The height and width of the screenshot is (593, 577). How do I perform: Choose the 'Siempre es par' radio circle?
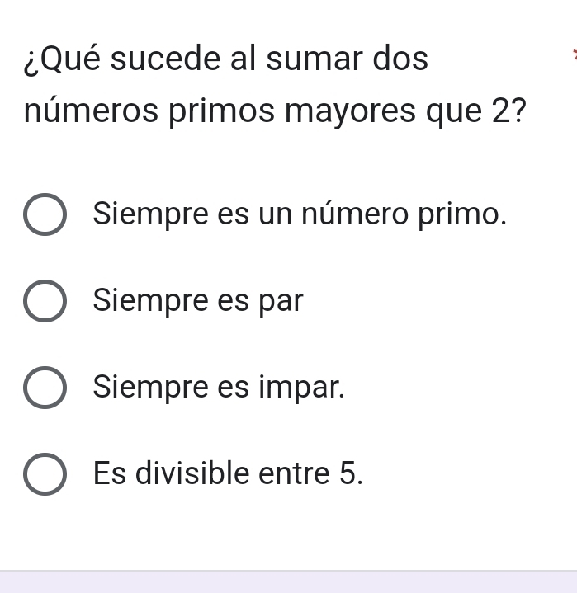coord(45,301)
